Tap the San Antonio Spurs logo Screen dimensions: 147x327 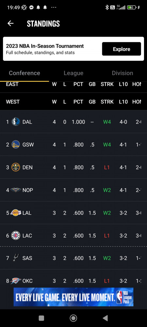pyautogui.click(x=16, y=258)
